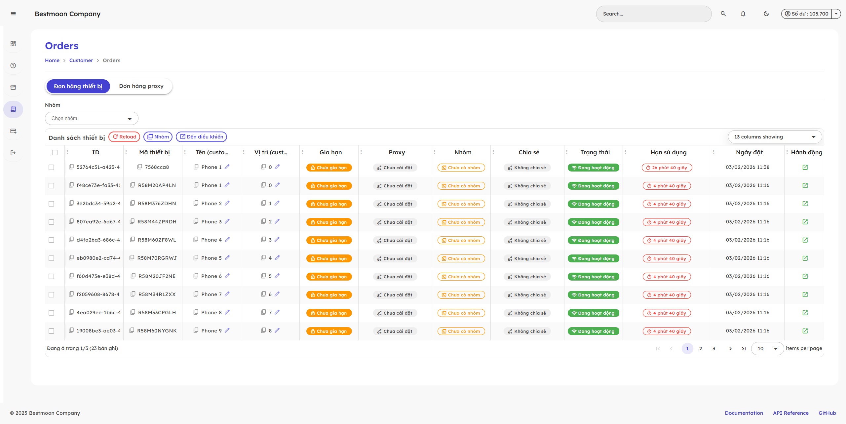The image size is (846, 424).
Task: Open the Customer breadcrumb link
Action: [81, 60]
